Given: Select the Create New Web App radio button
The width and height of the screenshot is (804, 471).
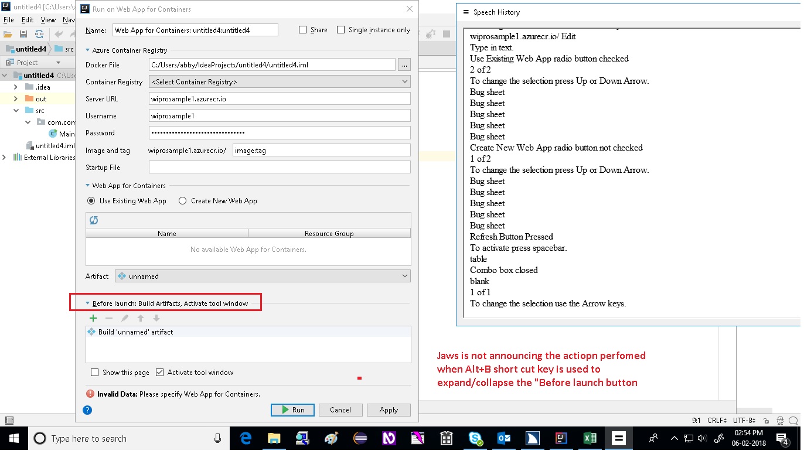Looking at the screenshot, I should (182, 200).
